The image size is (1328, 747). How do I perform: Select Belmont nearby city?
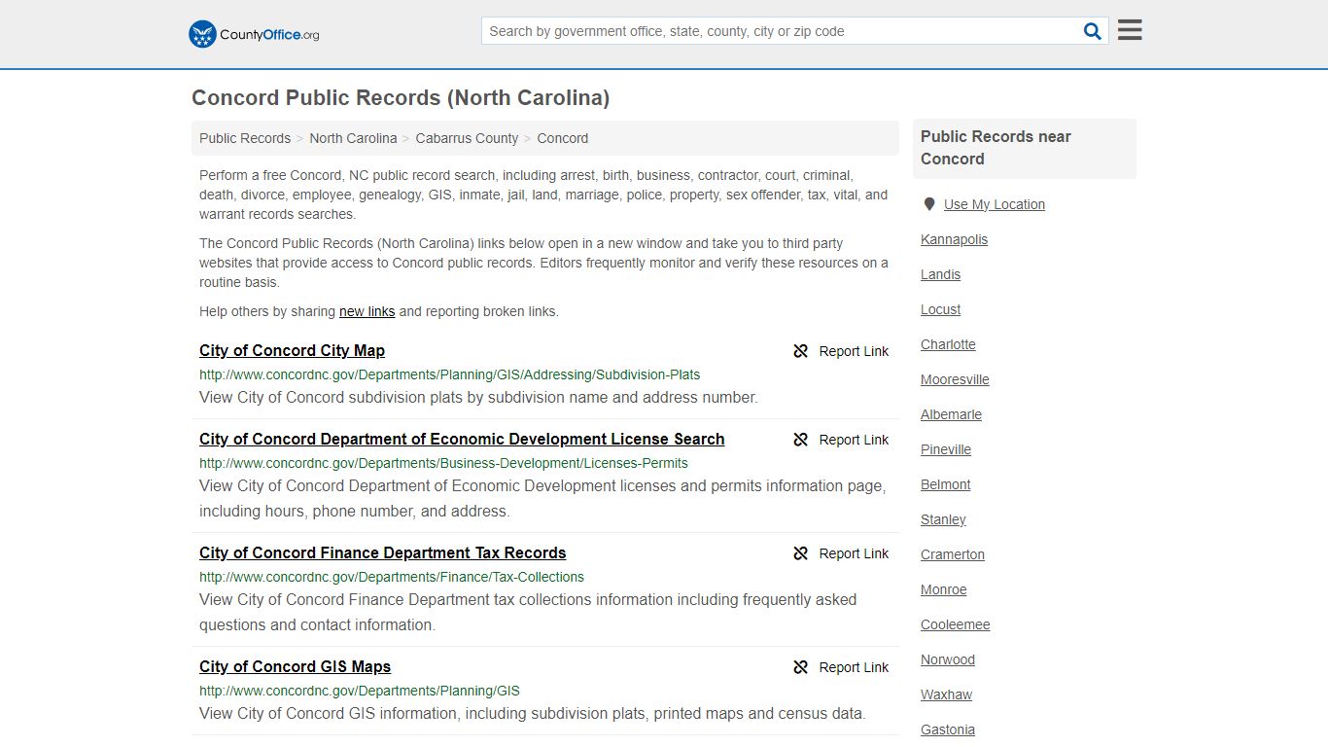point(945,484)
